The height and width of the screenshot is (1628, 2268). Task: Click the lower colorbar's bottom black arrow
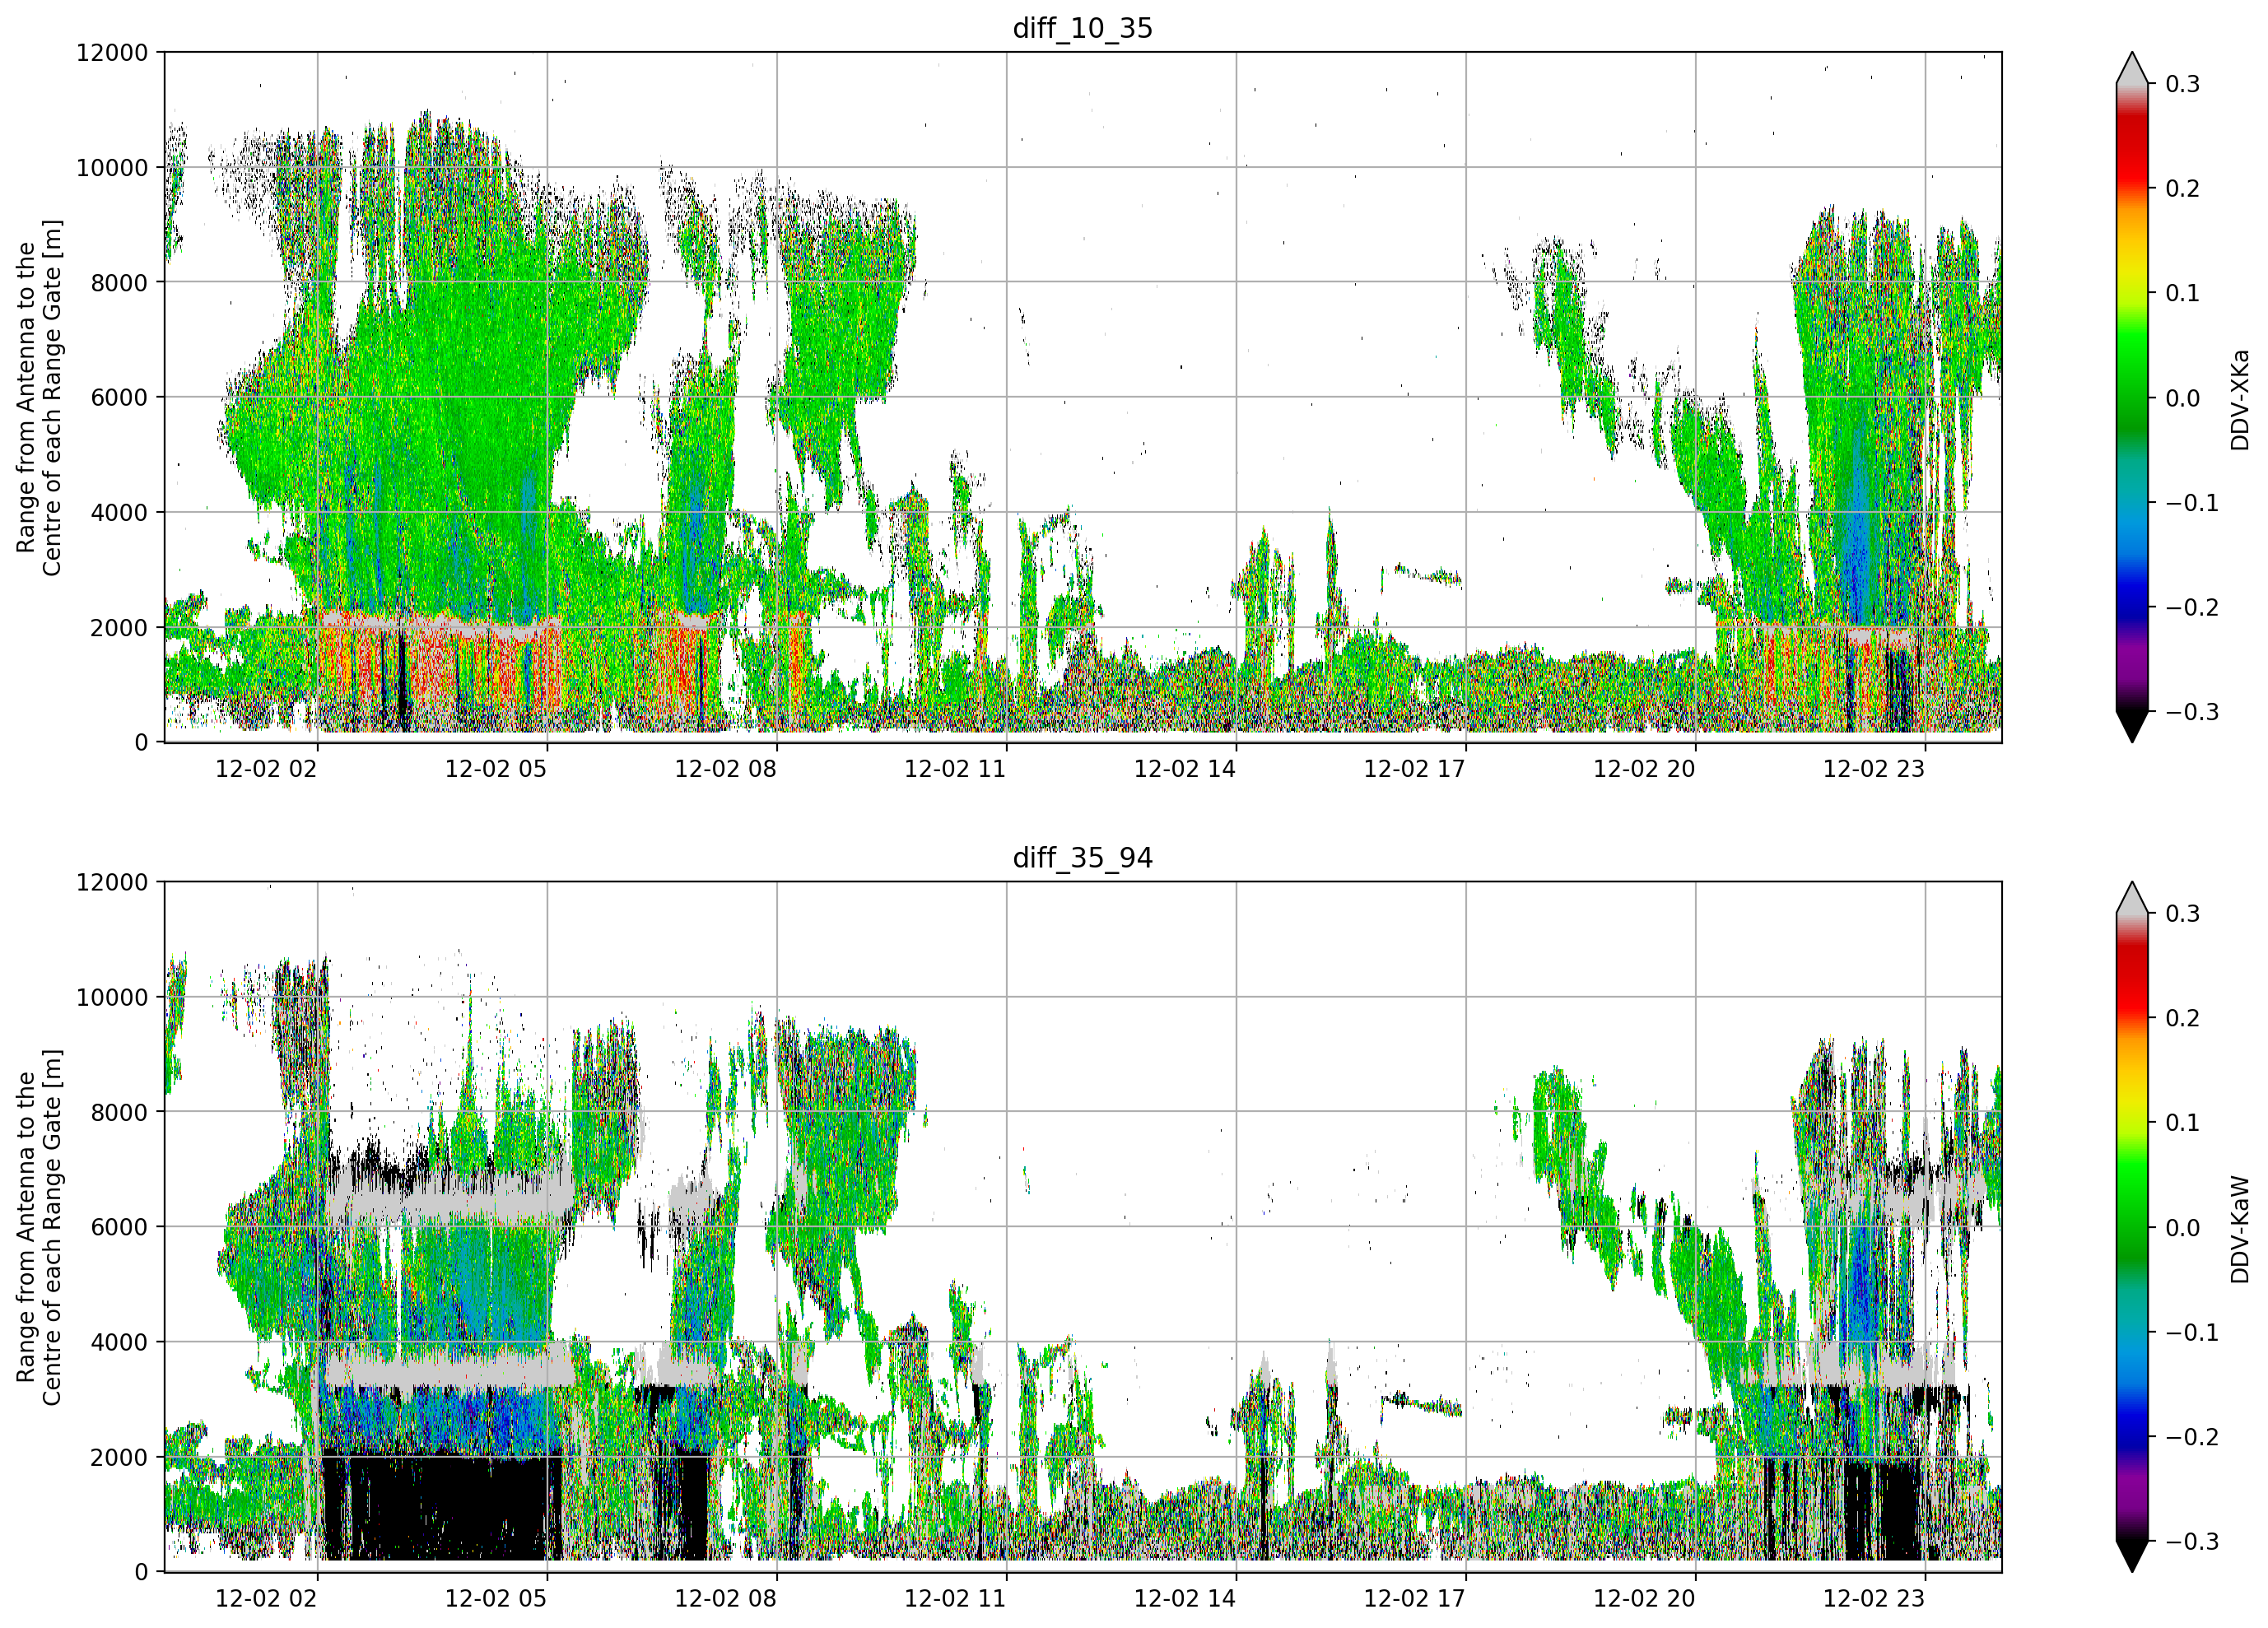click(x=2132, y=1556)
